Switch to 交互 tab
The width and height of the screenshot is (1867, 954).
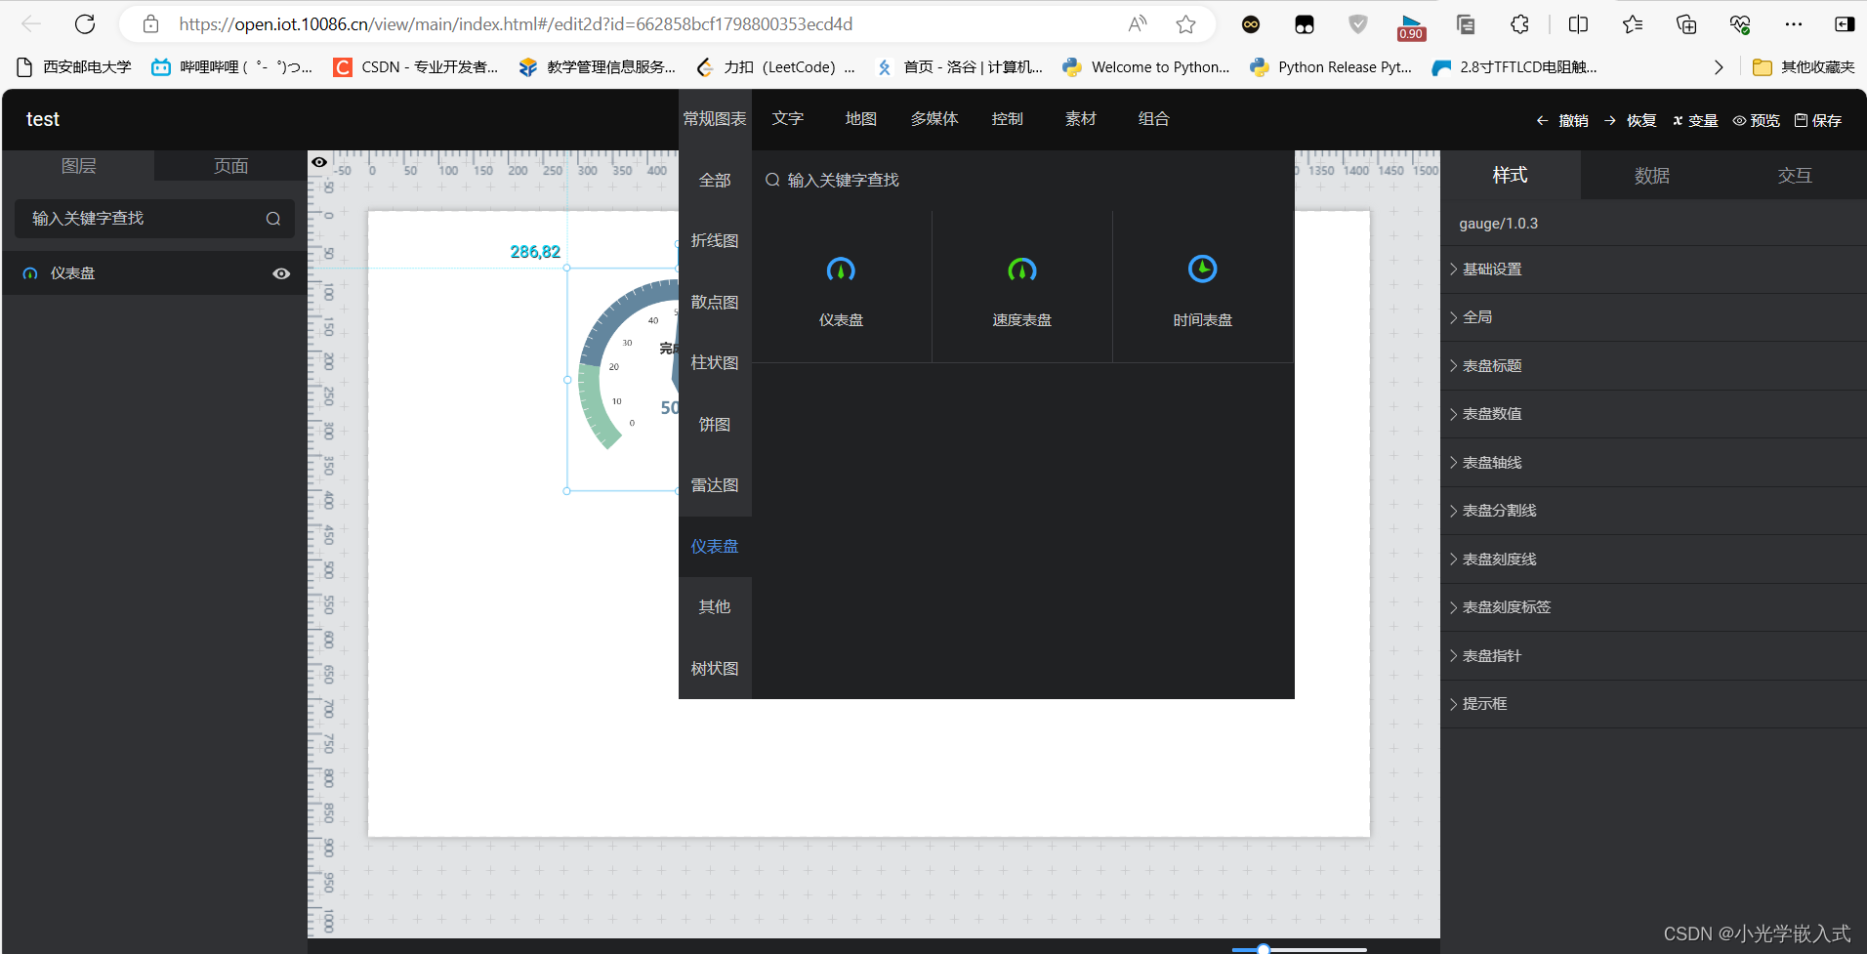[1795, 176]
